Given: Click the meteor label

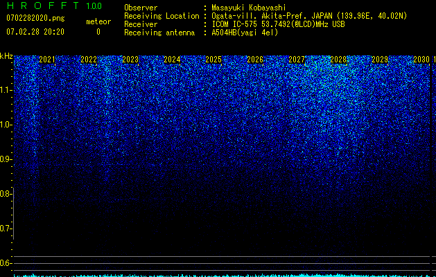Looking at the screenshot, I should (98, 21).
